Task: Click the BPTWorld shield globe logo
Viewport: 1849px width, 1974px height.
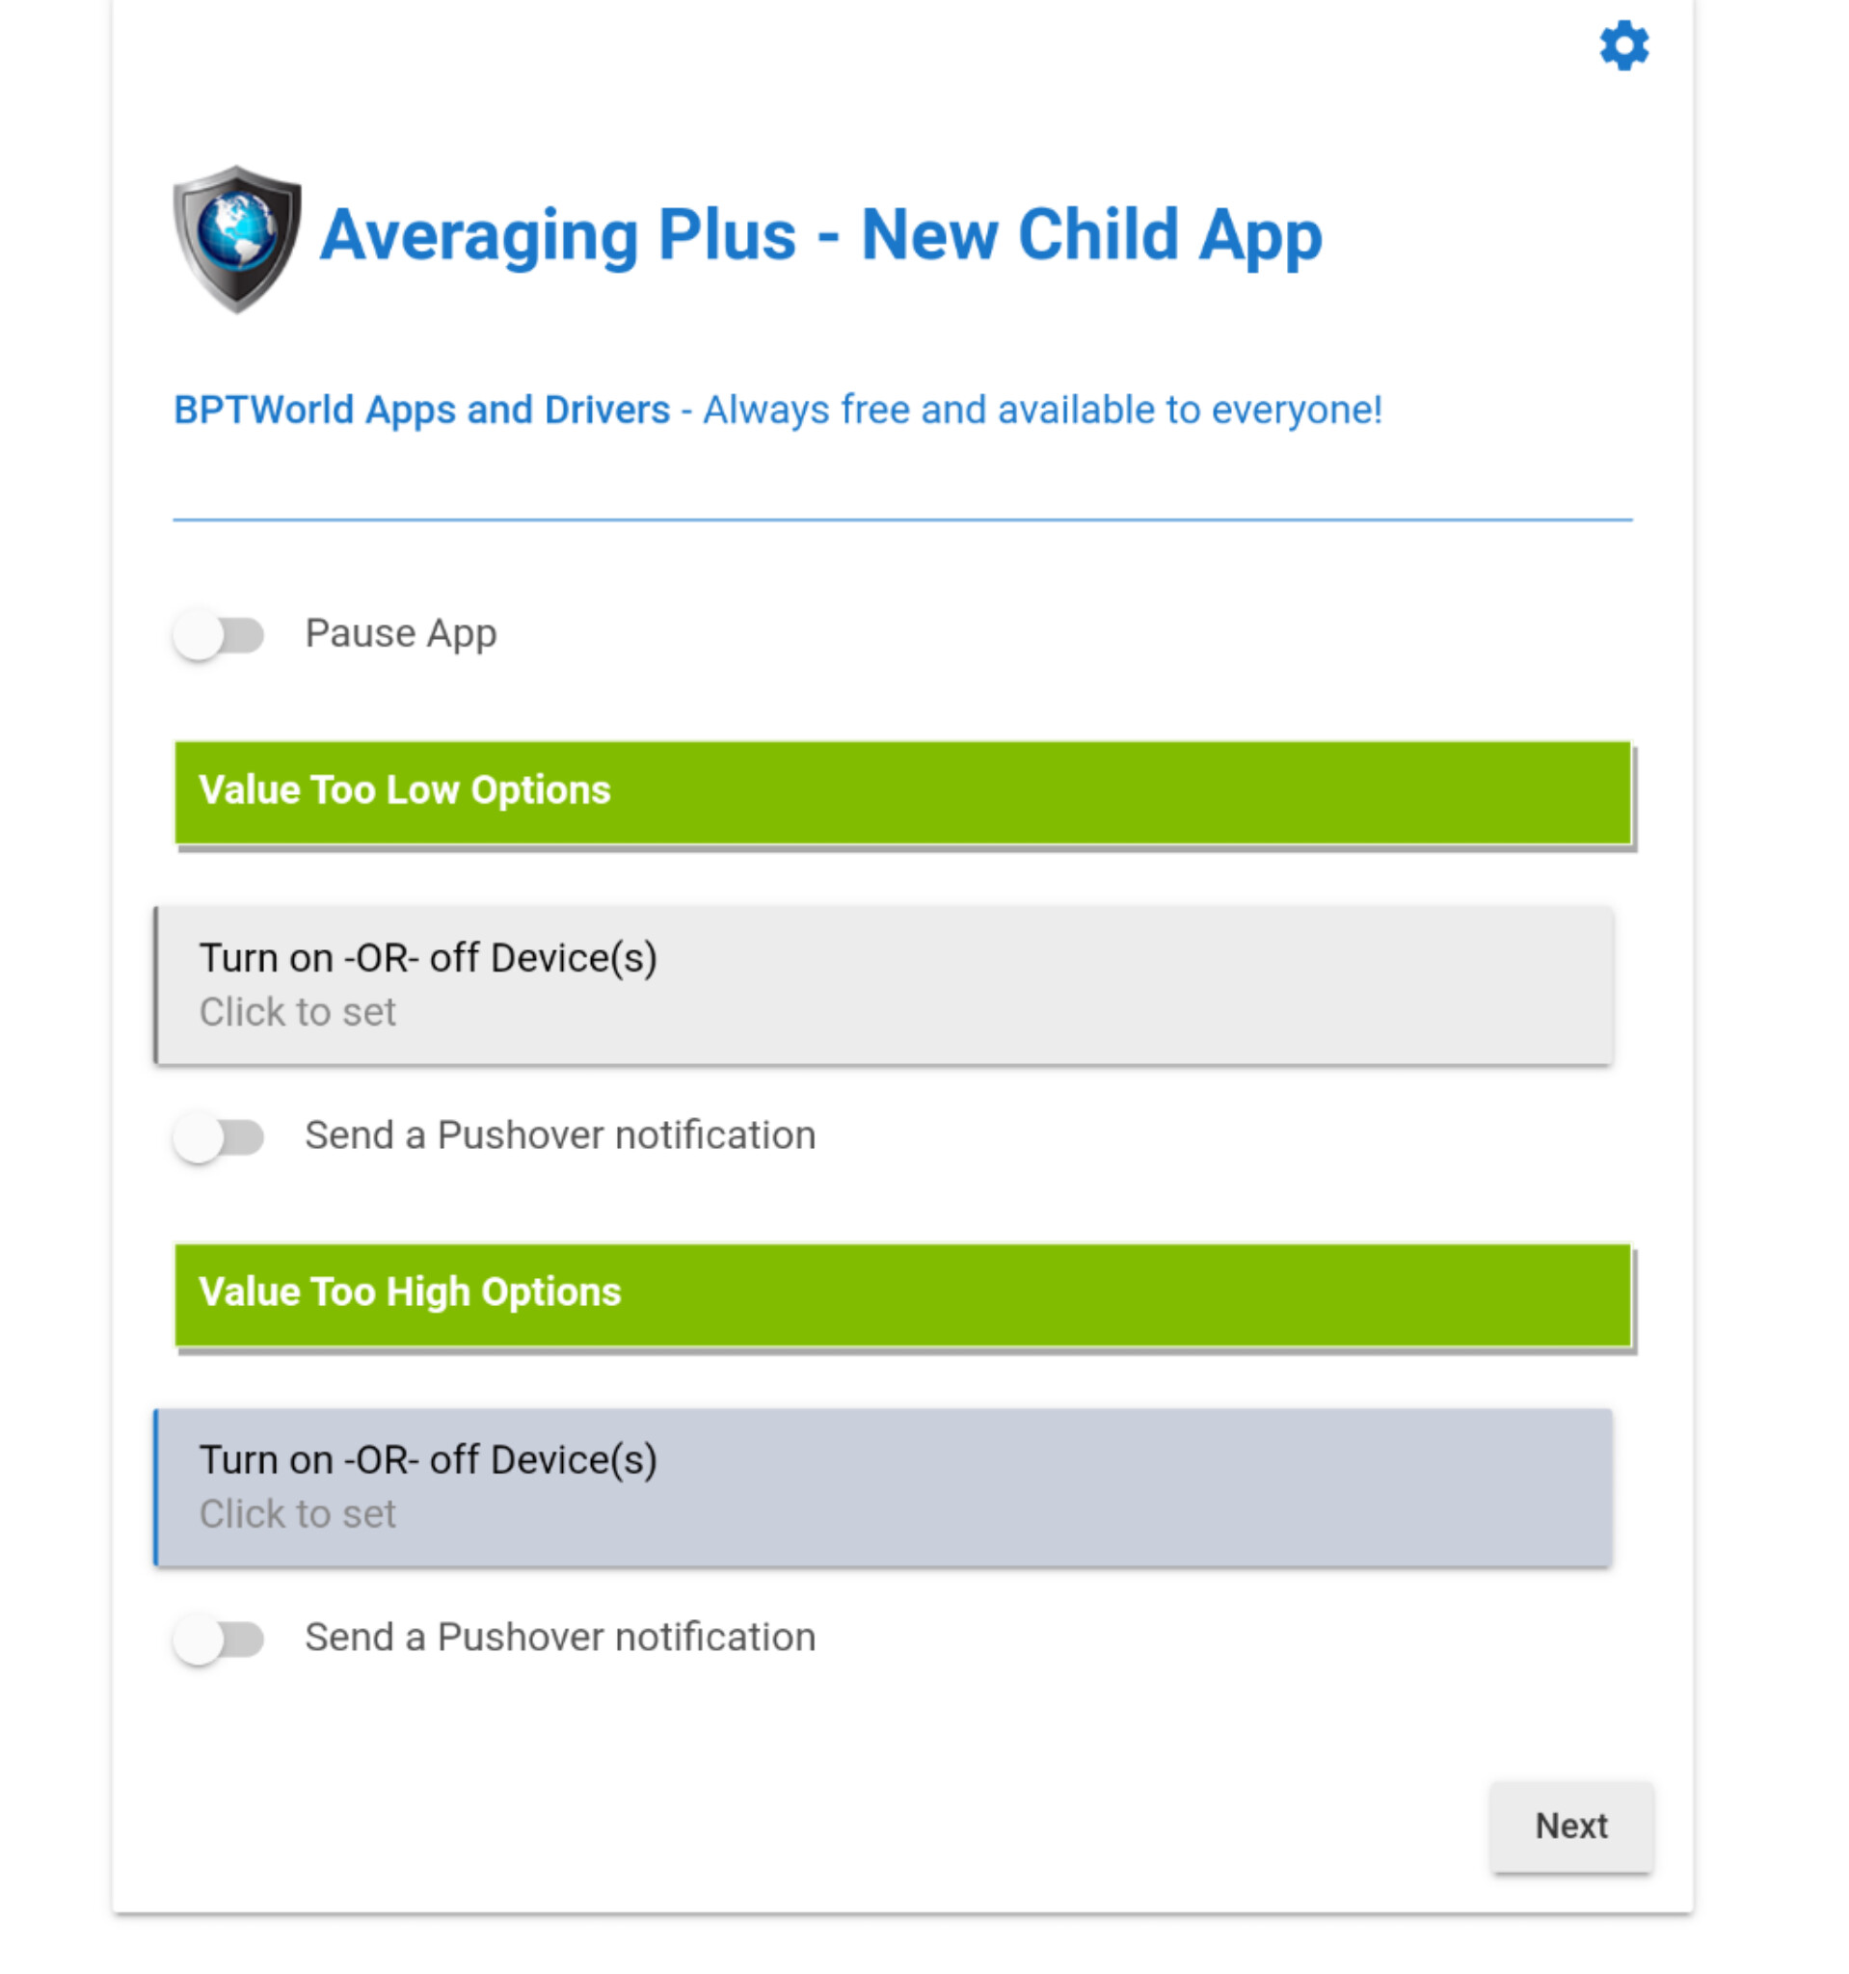Action: pos(237,238)
